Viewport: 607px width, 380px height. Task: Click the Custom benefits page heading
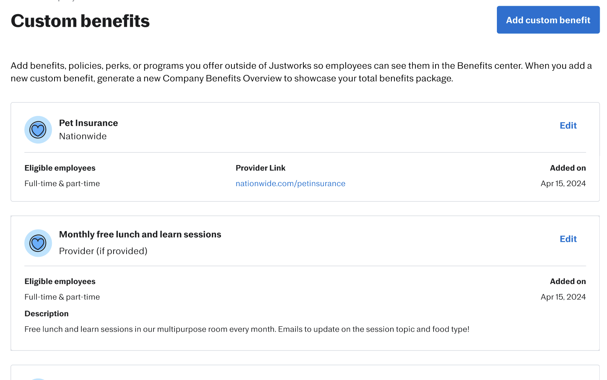coord(80,21)
